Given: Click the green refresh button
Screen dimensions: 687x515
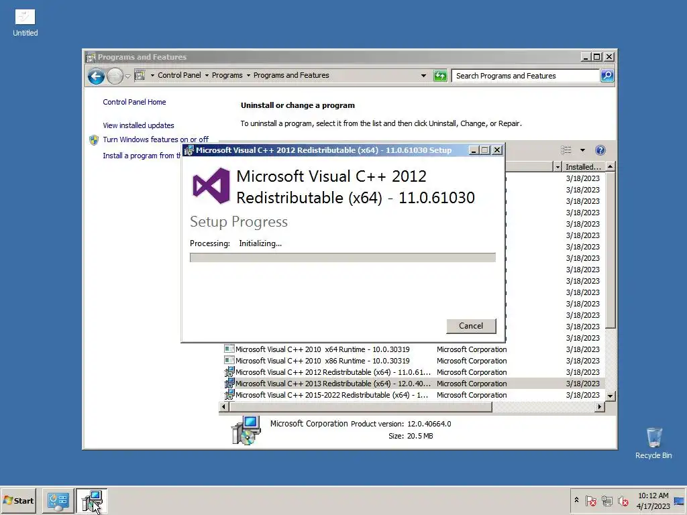Looking at the screenshot, I should 440,76.
